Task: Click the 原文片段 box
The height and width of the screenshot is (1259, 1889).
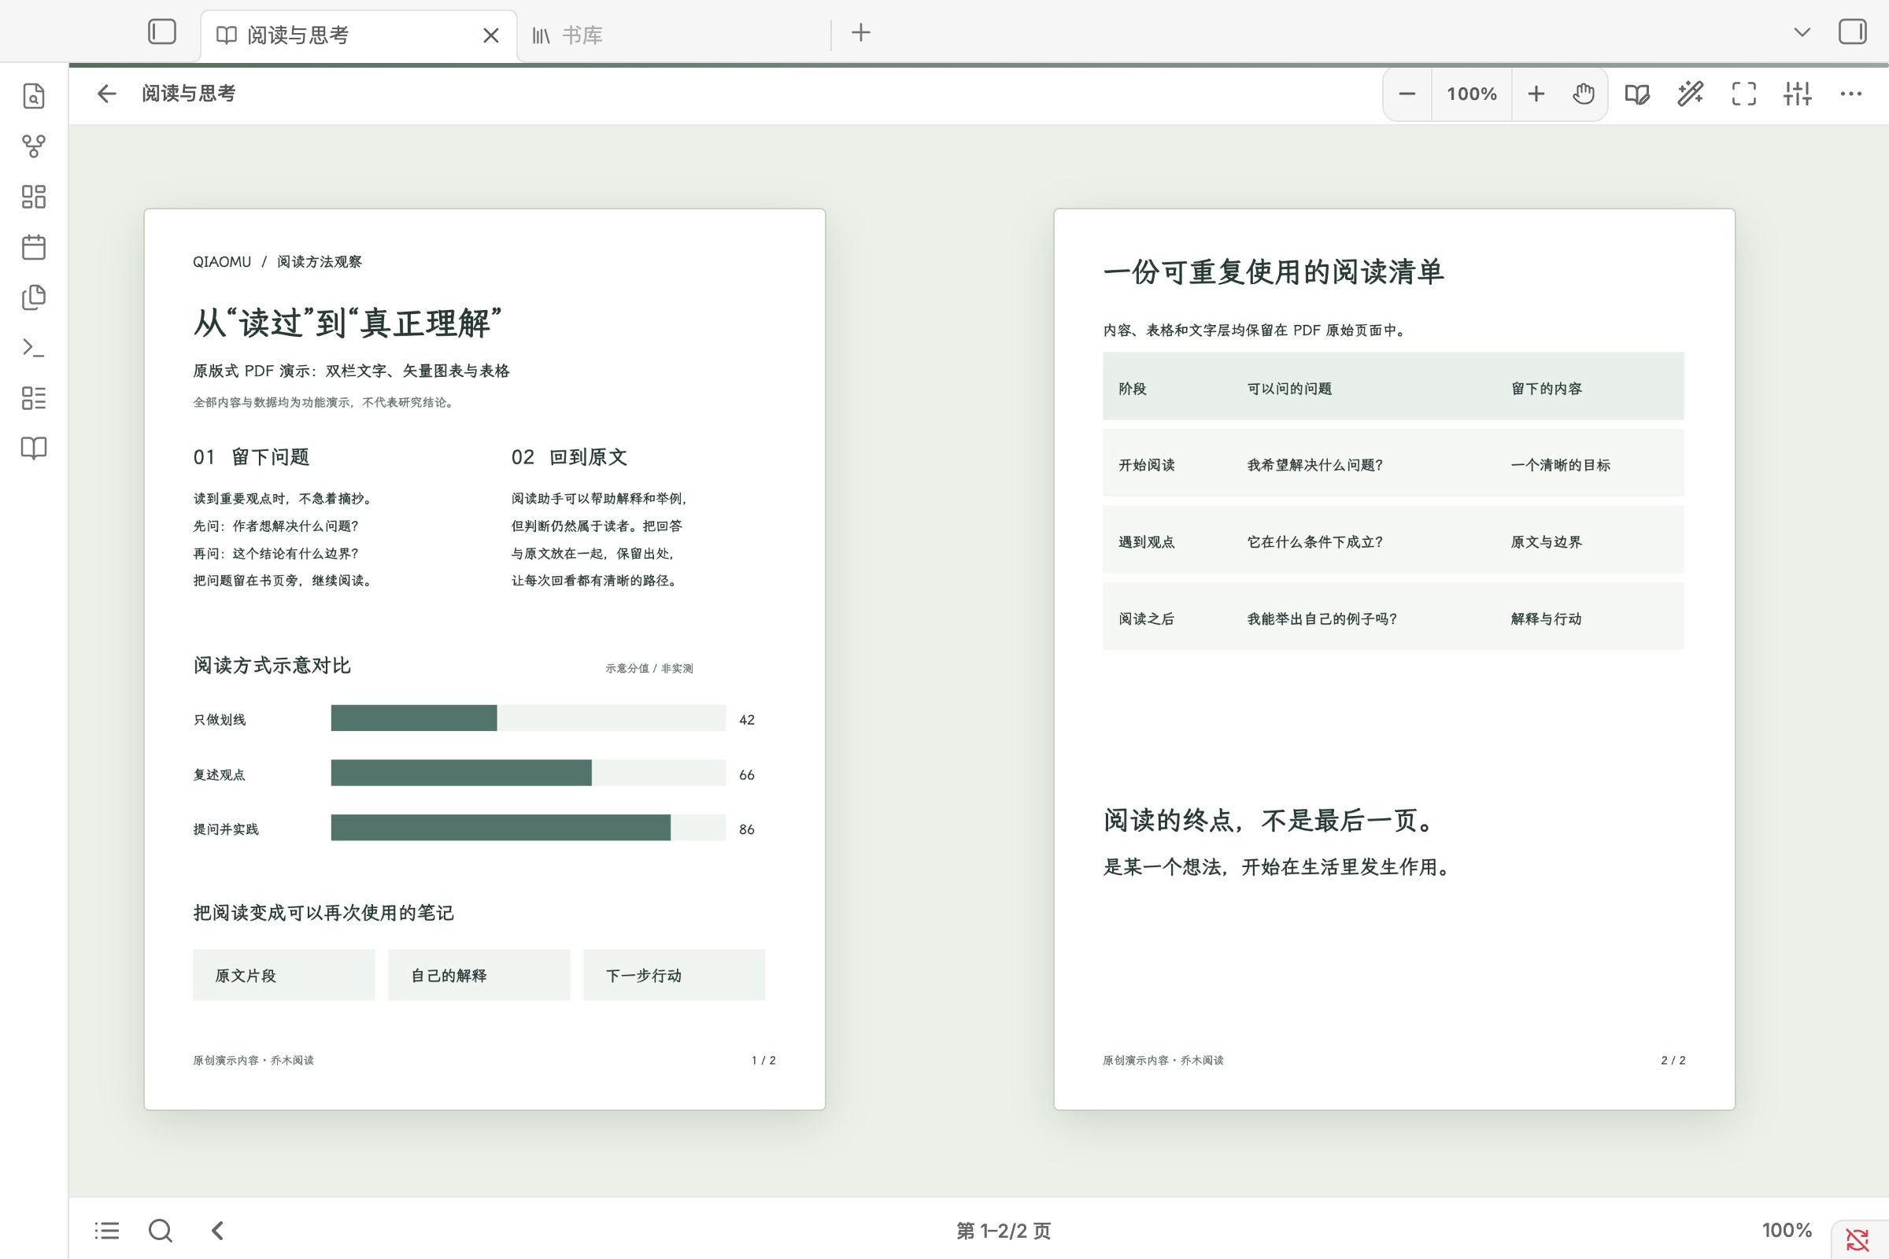Action: [x=283, y=975]
